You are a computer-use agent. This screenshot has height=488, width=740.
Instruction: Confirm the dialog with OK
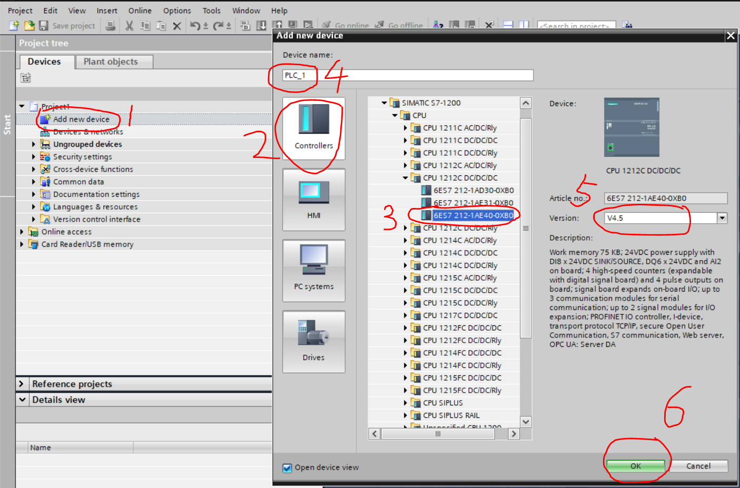point(636,466)
